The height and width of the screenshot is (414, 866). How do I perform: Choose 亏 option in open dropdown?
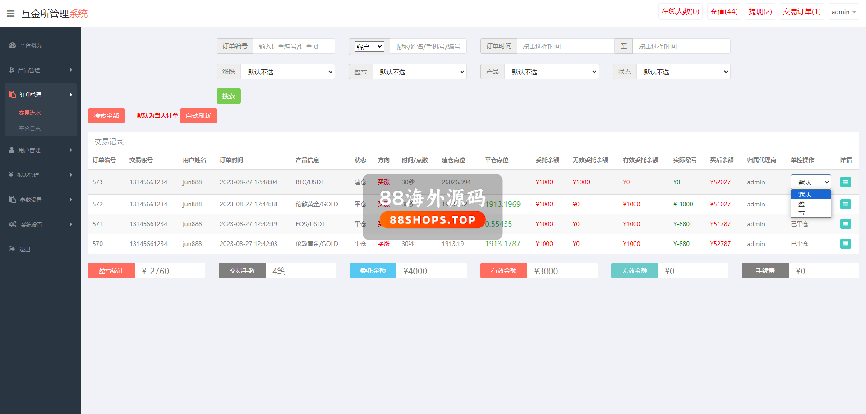click(802, 213)
